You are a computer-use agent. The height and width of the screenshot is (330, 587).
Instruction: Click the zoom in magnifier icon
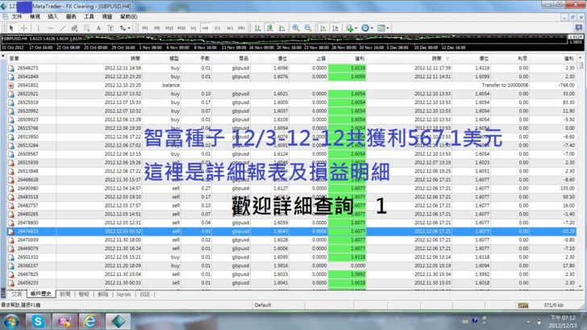pyautogui.click(x=296, y=28)
